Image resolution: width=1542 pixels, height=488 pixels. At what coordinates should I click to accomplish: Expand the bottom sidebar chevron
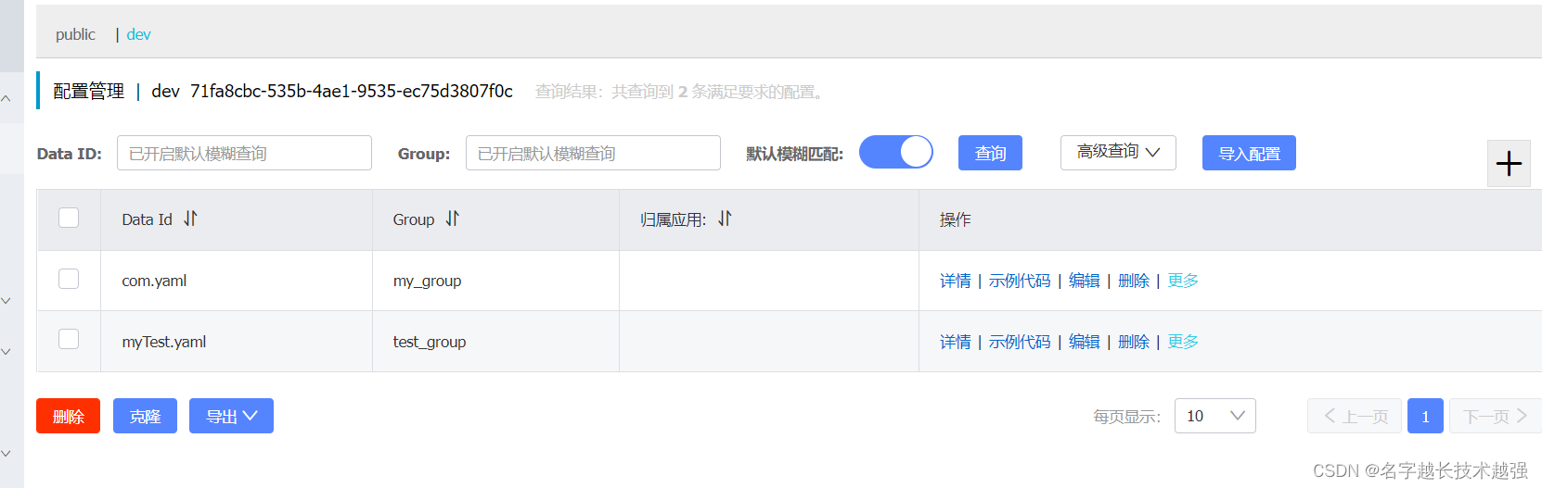(x=6, y=454)
